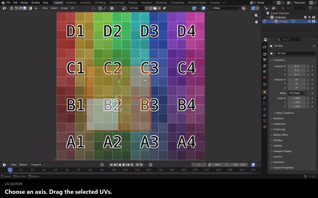Unlink the UV Grid image with X
The height and width of the screenshot is (198, 318).
(x=159, y=8)
